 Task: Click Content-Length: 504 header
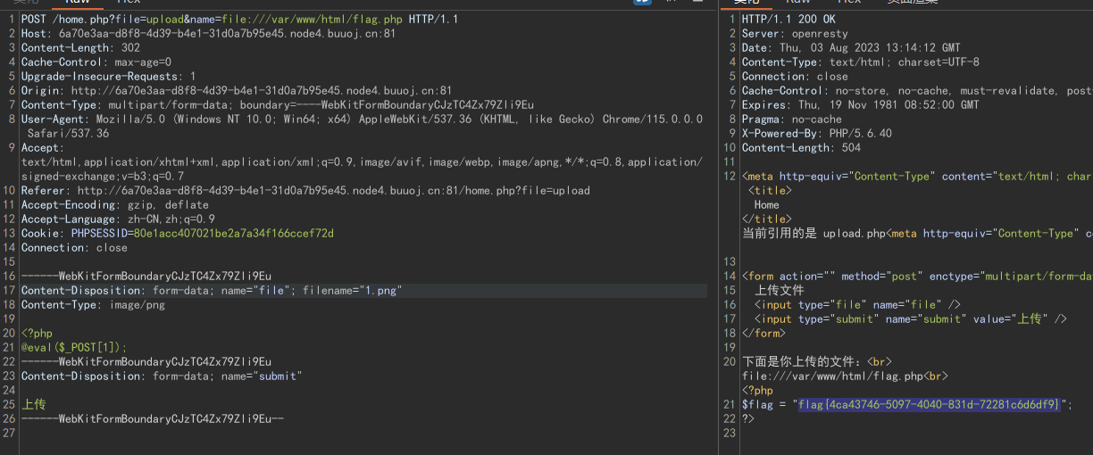point(801,147)
